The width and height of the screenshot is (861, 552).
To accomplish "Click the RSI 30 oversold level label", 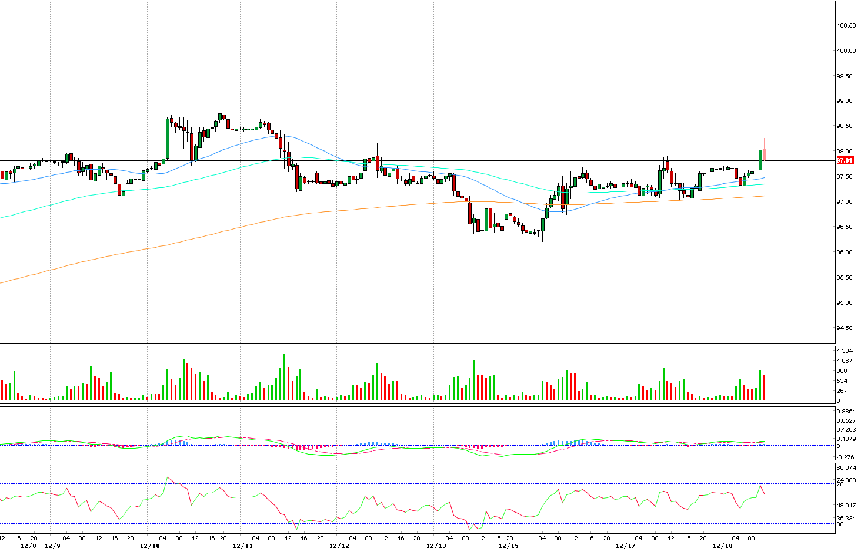I will [840, 524].
